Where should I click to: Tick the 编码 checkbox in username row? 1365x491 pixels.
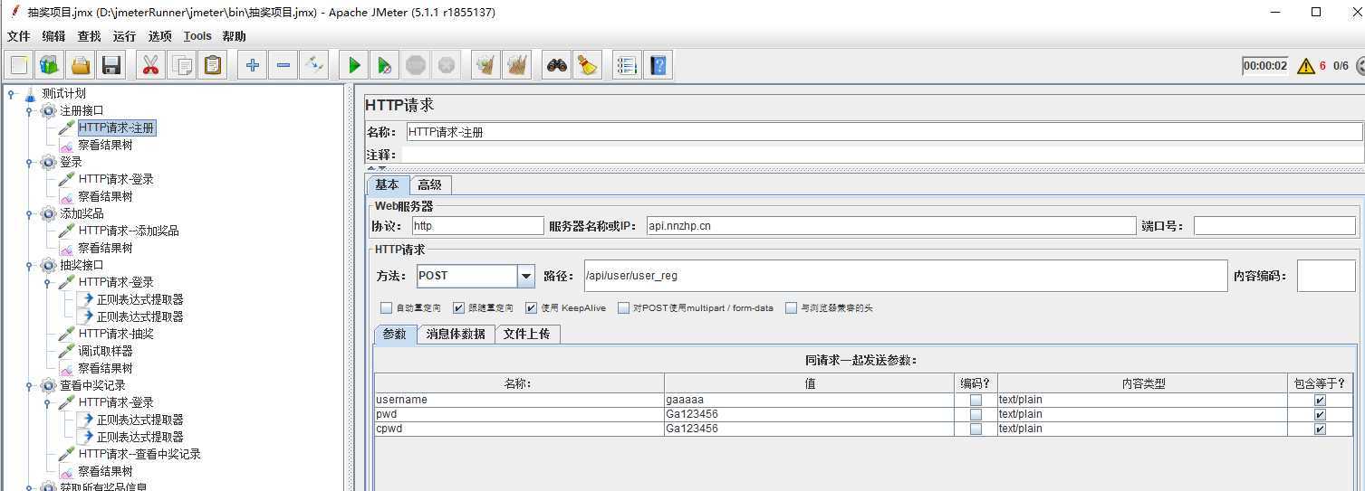(x=976, y=400)
